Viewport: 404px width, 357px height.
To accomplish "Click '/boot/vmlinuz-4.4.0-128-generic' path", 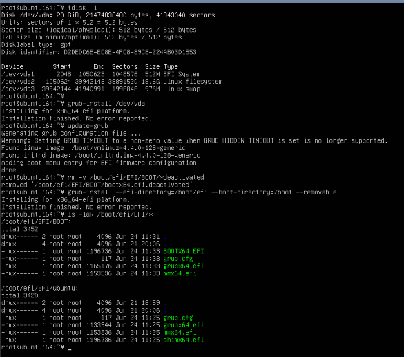I will (128, 148).
